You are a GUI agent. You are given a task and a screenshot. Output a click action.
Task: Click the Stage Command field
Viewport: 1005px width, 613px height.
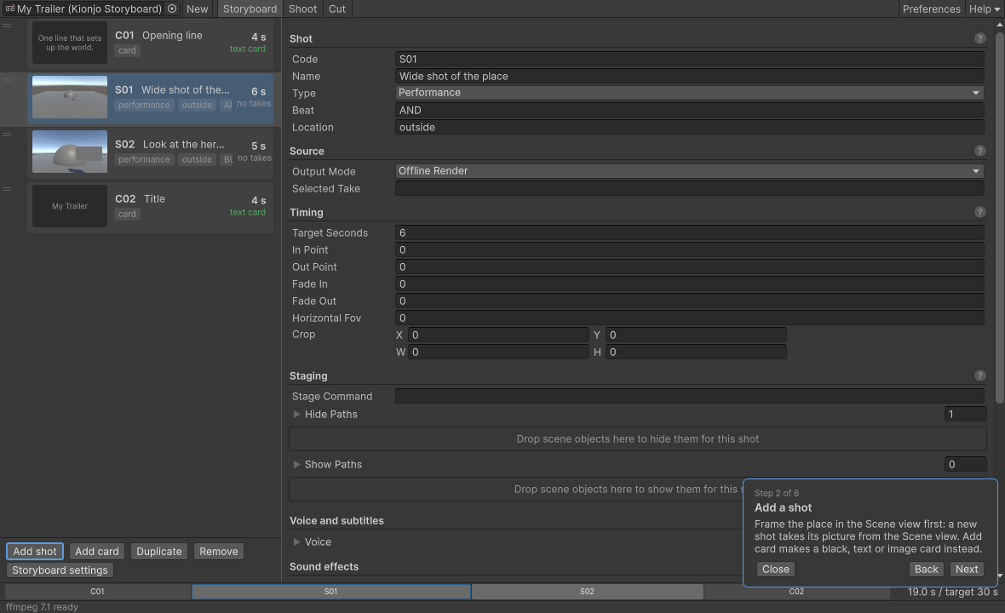click(689, 397)
